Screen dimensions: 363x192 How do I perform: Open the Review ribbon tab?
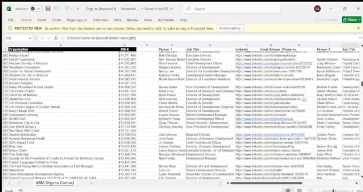click(132, 20)
